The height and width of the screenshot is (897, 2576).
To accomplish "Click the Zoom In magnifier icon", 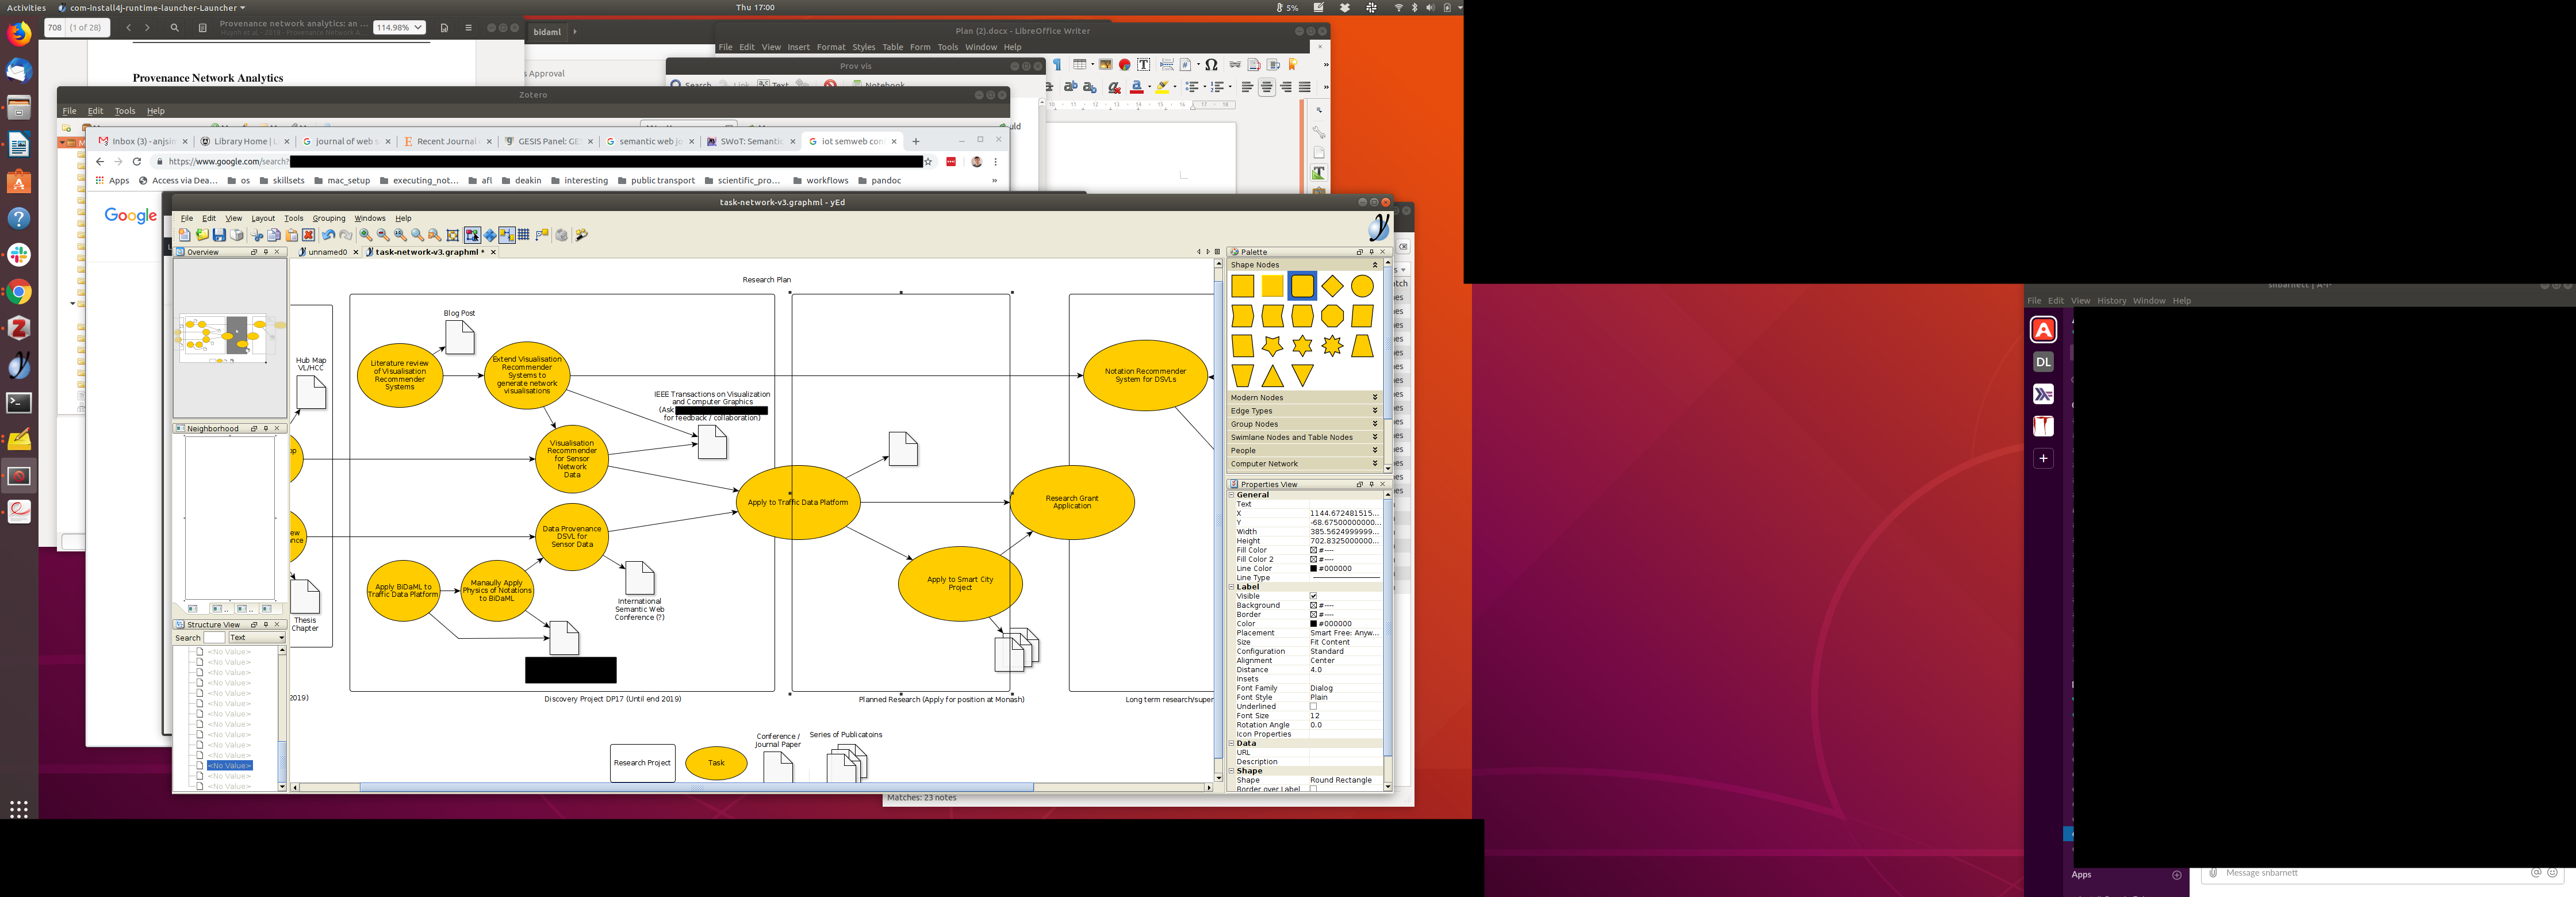I will [x=366, y=235].
